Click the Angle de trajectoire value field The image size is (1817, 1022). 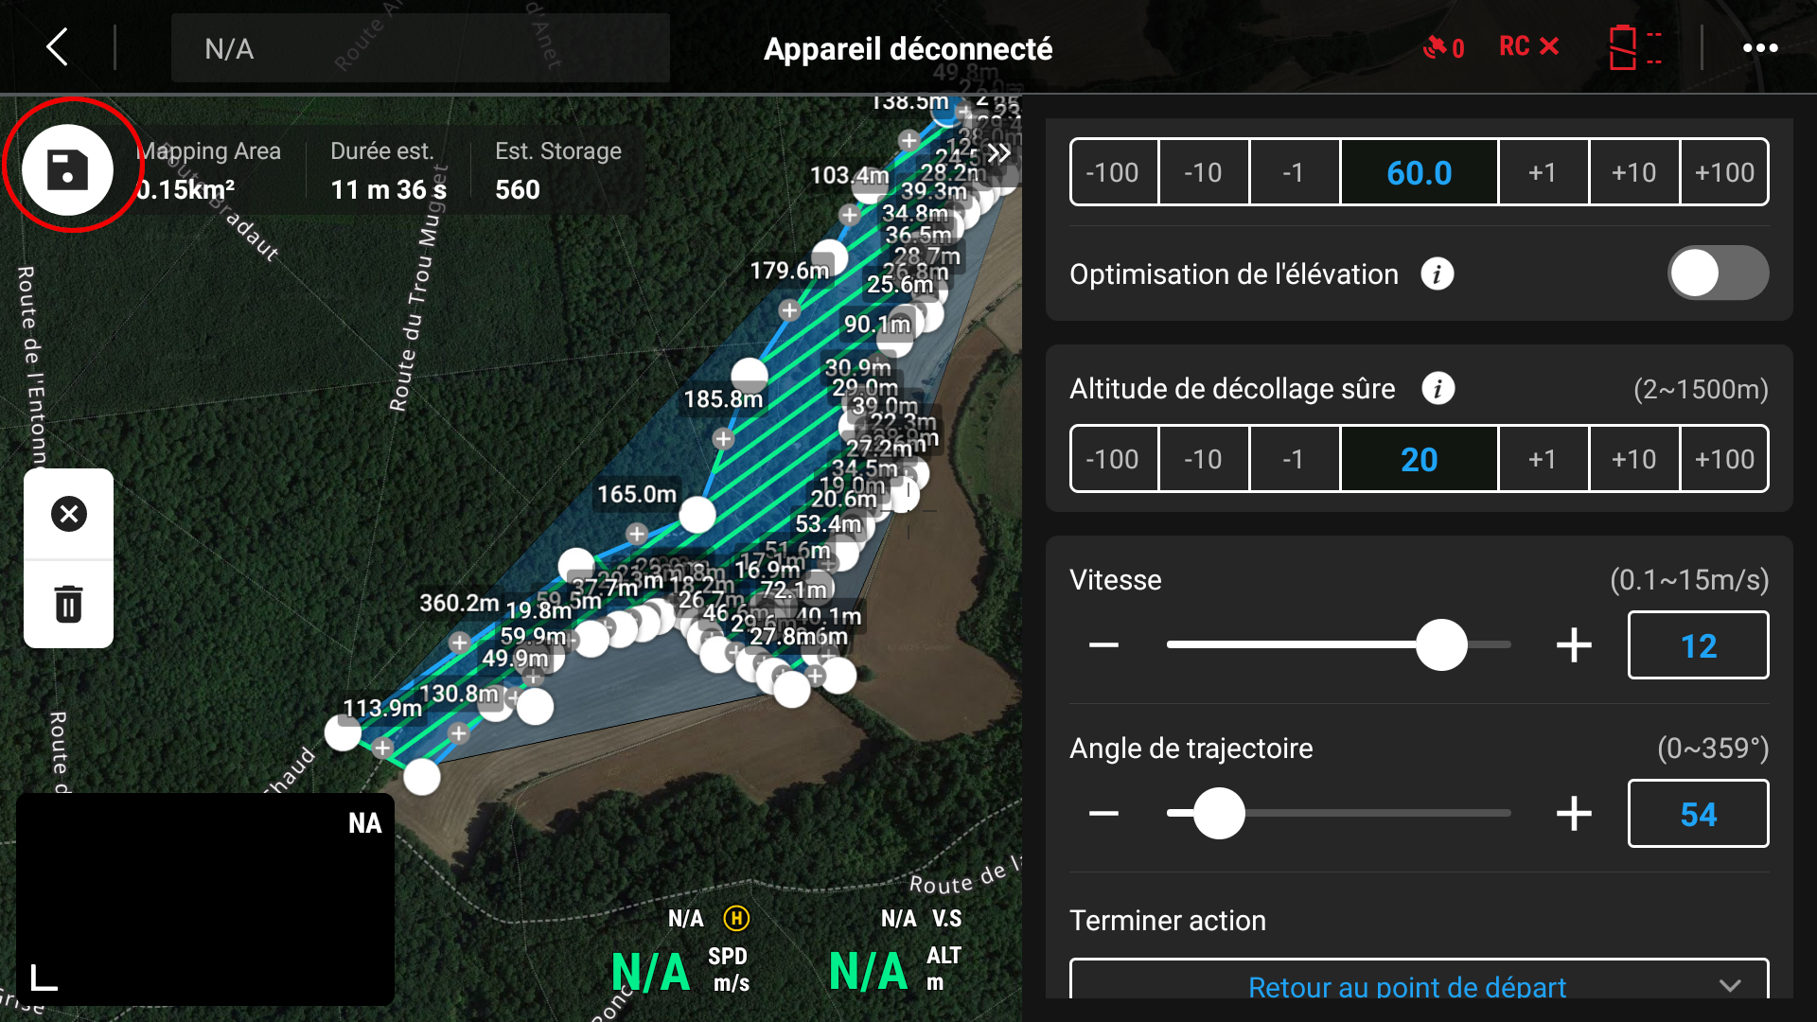coord(1698,814)
